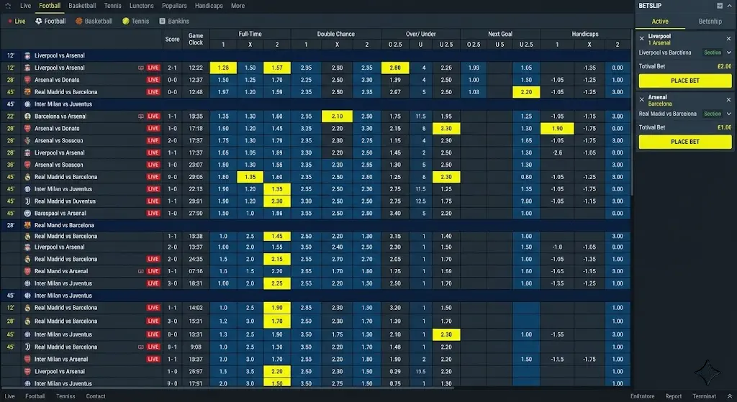
Task: Deselect highlighted 2.20 Next Goal odds in 12:48 row
Action: coord(526,92)
